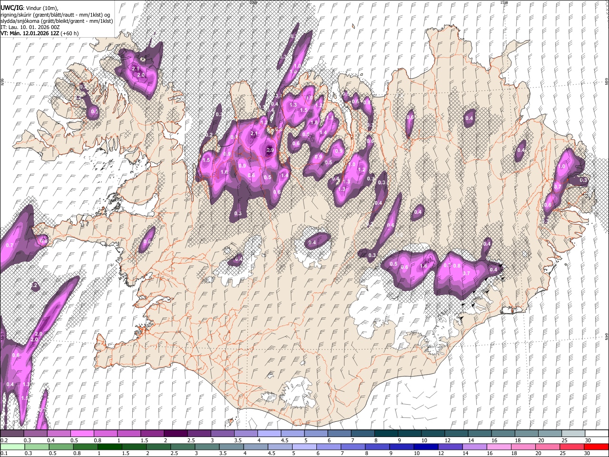The width and height of the screenshot is (609, 457).
Task: Pick snow scale swatch between 2 and 2.5
Action: tap(176, 433)
